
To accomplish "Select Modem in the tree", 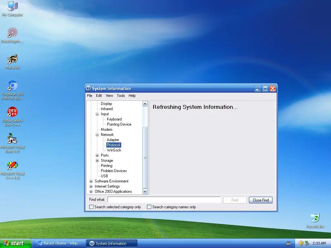I will tap(106, 129).
